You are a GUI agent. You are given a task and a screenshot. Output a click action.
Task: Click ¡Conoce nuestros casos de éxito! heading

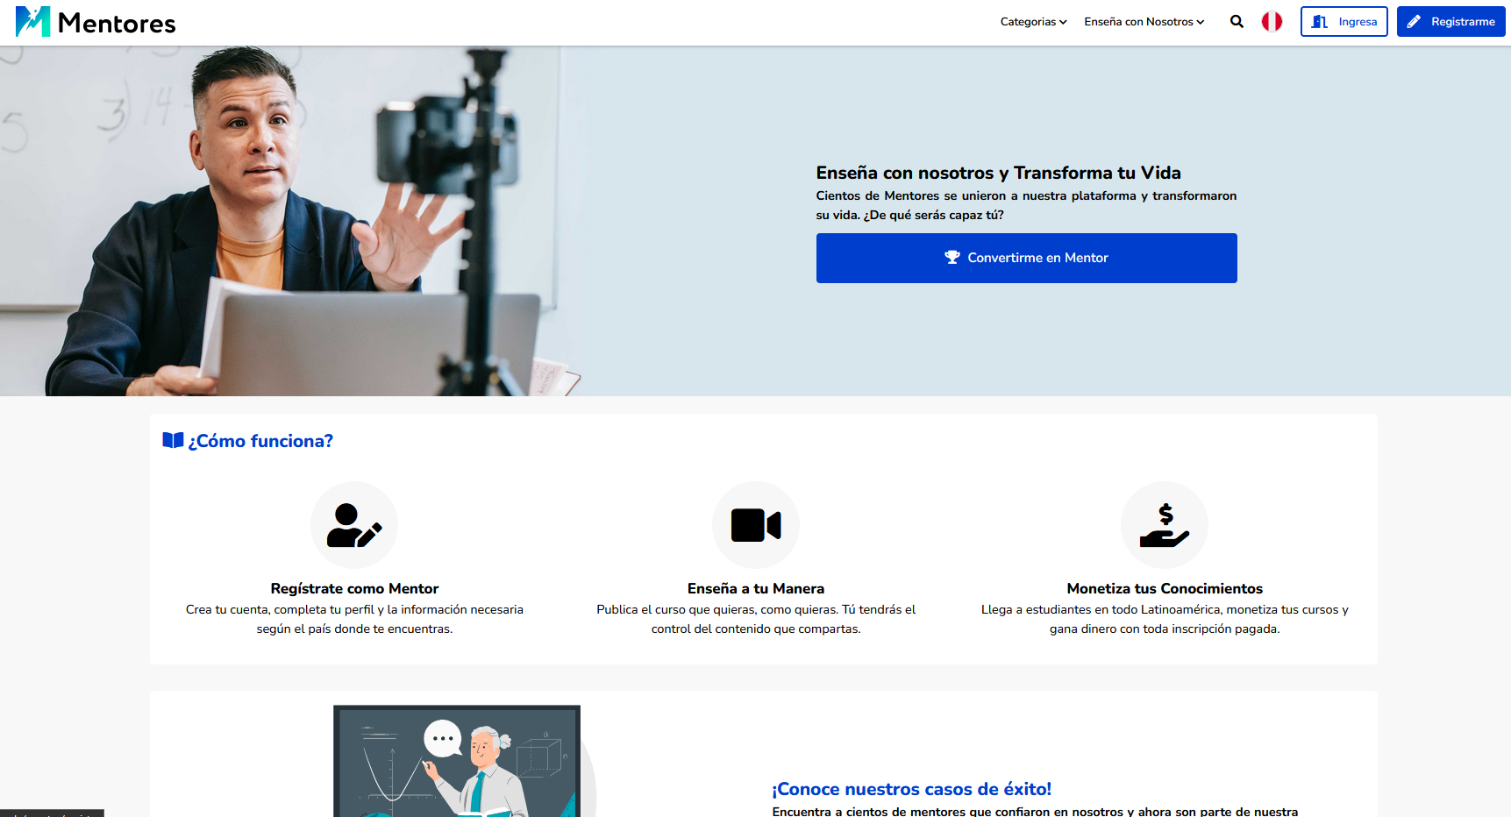pos(911,789)
